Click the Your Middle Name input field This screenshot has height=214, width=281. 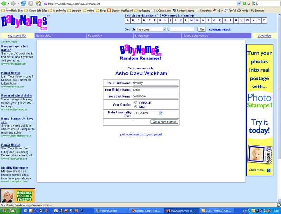coord(156,89)
